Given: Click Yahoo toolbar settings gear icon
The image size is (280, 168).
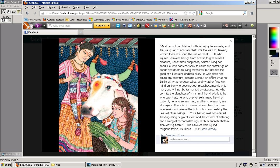Looking at the screenshot, I should [252, 25].
